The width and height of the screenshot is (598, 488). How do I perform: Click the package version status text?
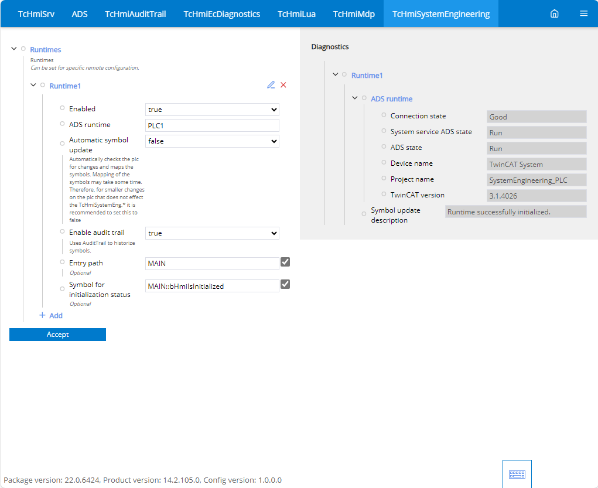click(x=143, y=480)
